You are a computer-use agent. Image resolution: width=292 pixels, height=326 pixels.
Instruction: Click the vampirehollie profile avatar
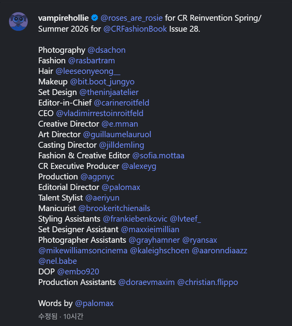pos(18,21)
